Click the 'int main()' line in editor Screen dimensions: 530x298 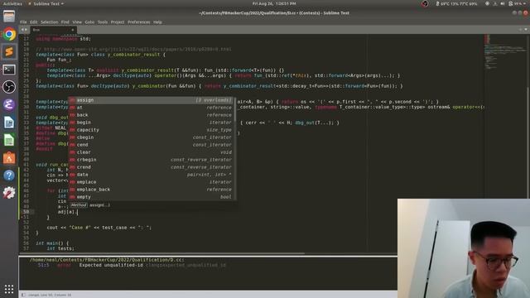pyautogui.click(x=52, y=243)
